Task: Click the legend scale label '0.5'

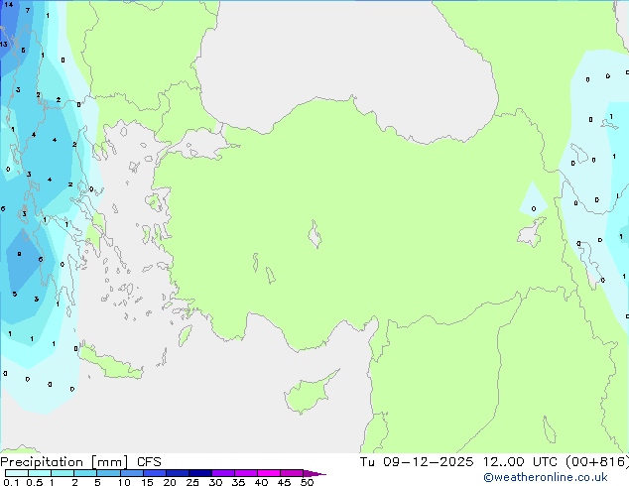Action: pos(34,482)
